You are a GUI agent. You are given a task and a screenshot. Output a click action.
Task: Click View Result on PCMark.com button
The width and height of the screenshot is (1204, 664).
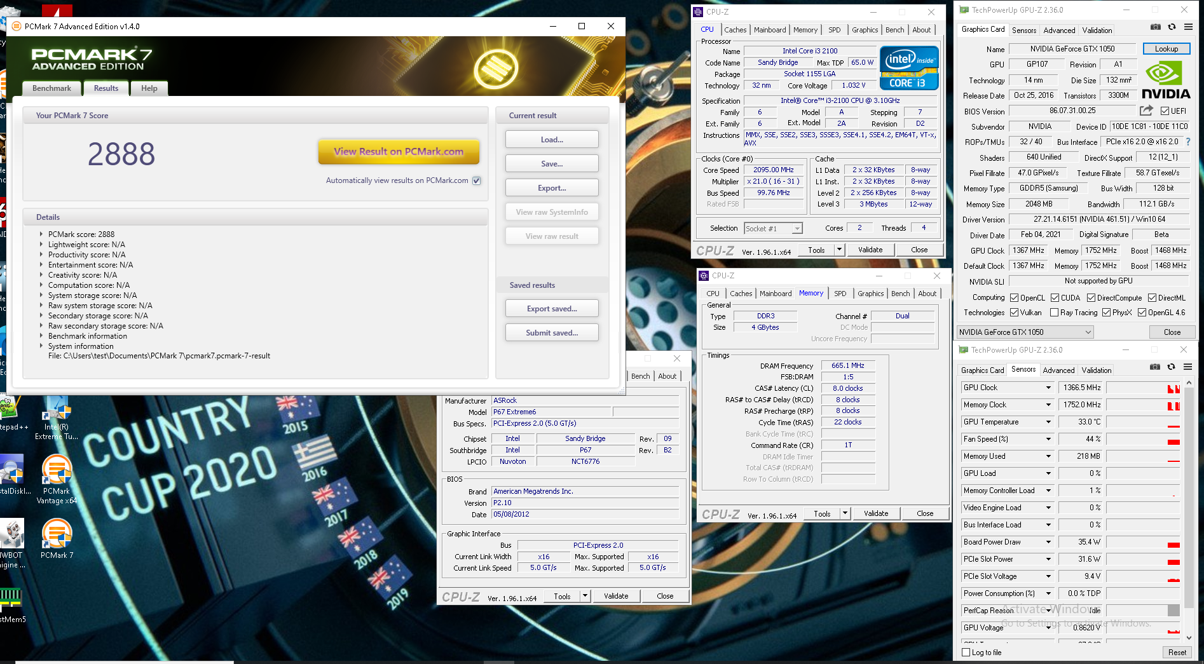(x=399, y=151)
